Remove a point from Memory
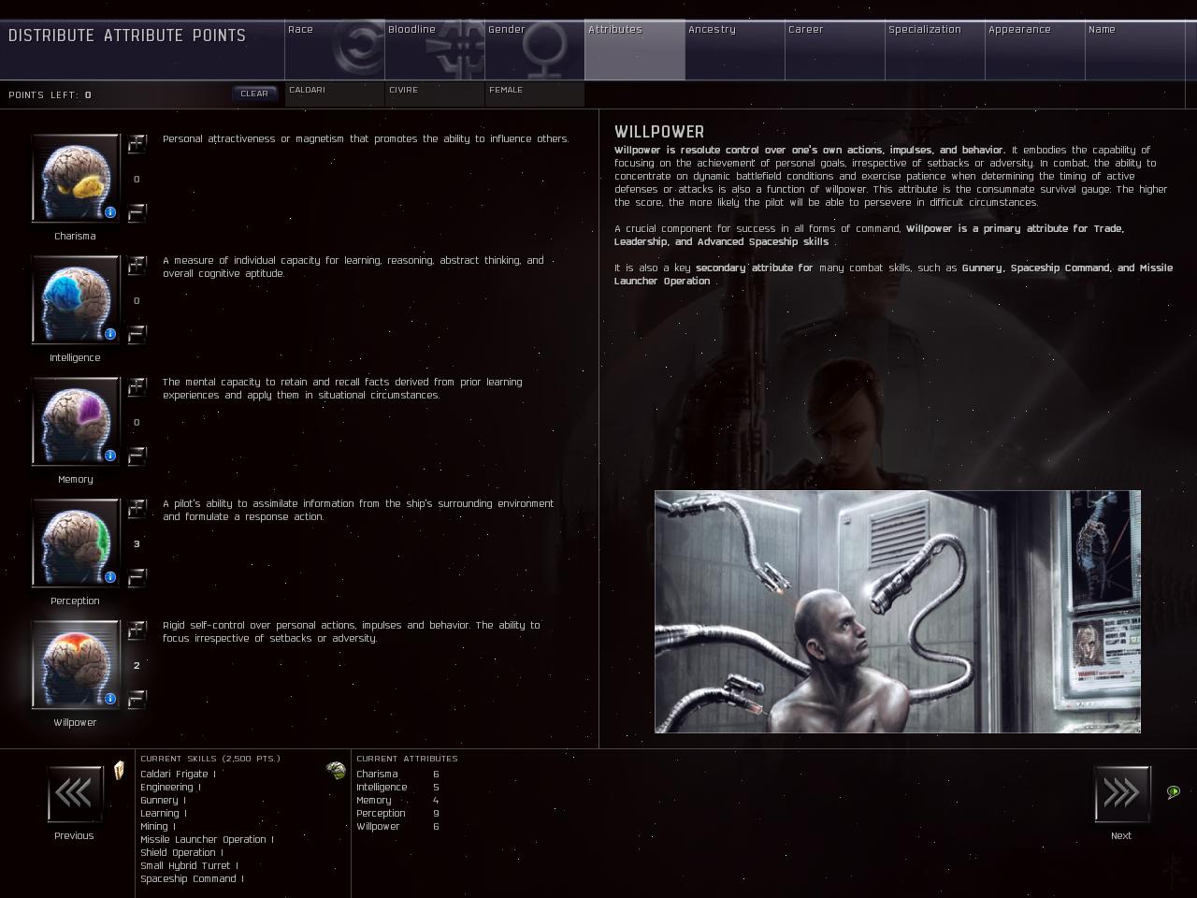Image resolution: width=1197 pixels, height=898 pixels. [x=137, y=456]
